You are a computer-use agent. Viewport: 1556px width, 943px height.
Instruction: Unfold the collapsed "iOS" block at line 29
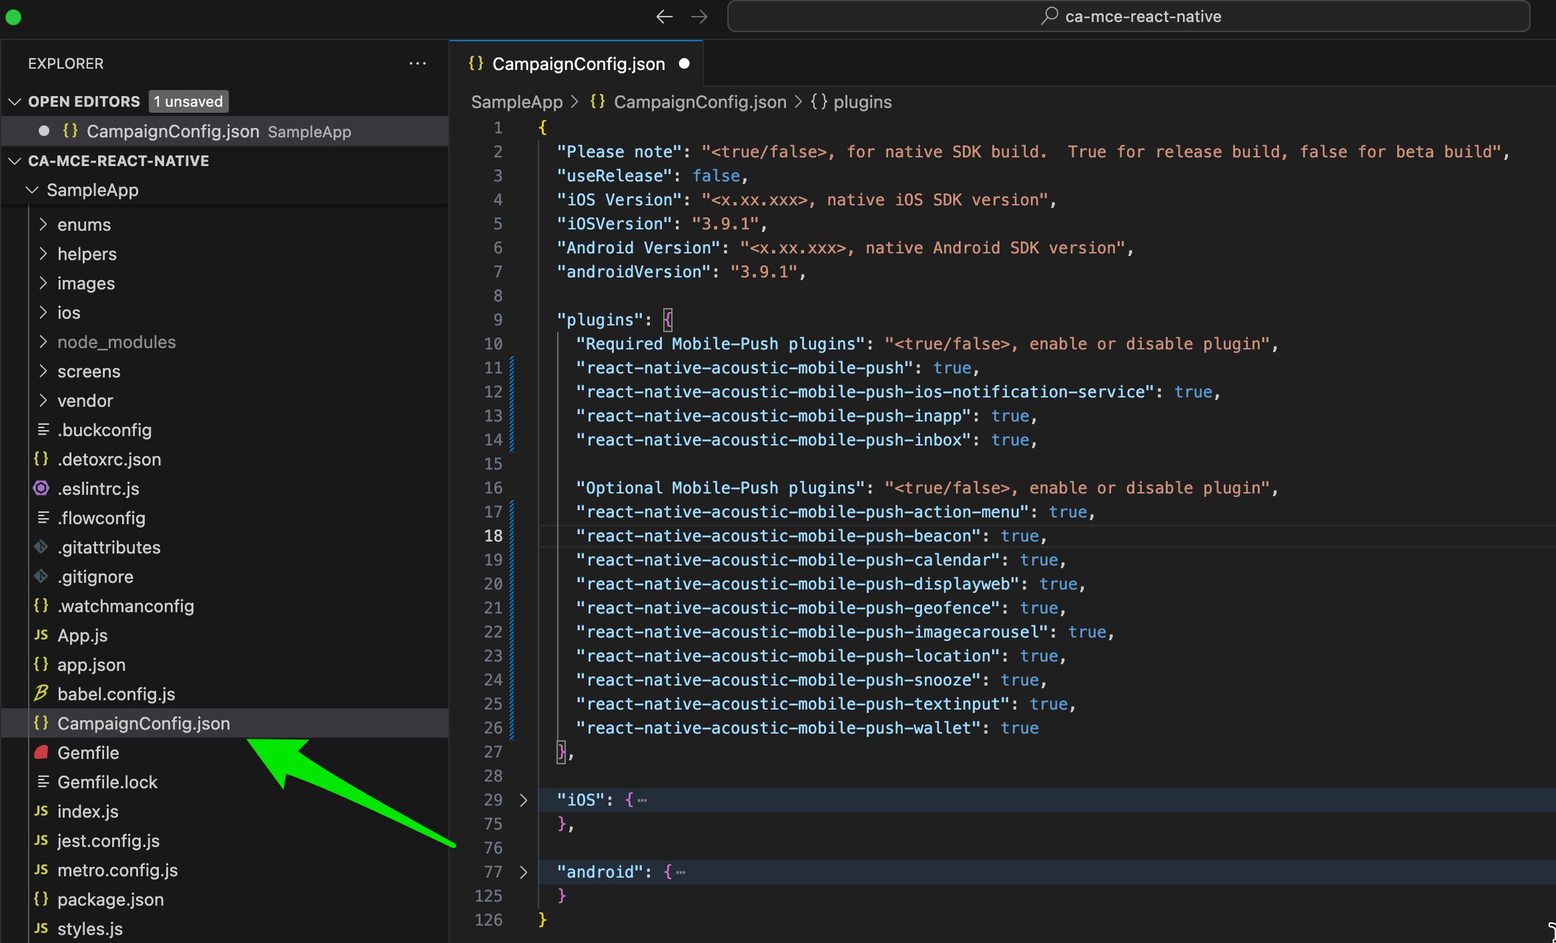[x=524, y=800]
